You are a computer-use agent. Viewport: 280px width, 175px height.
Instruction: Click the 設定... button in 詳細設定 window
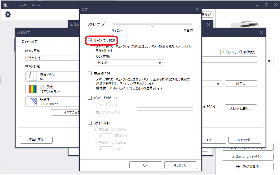pos(241,84)
